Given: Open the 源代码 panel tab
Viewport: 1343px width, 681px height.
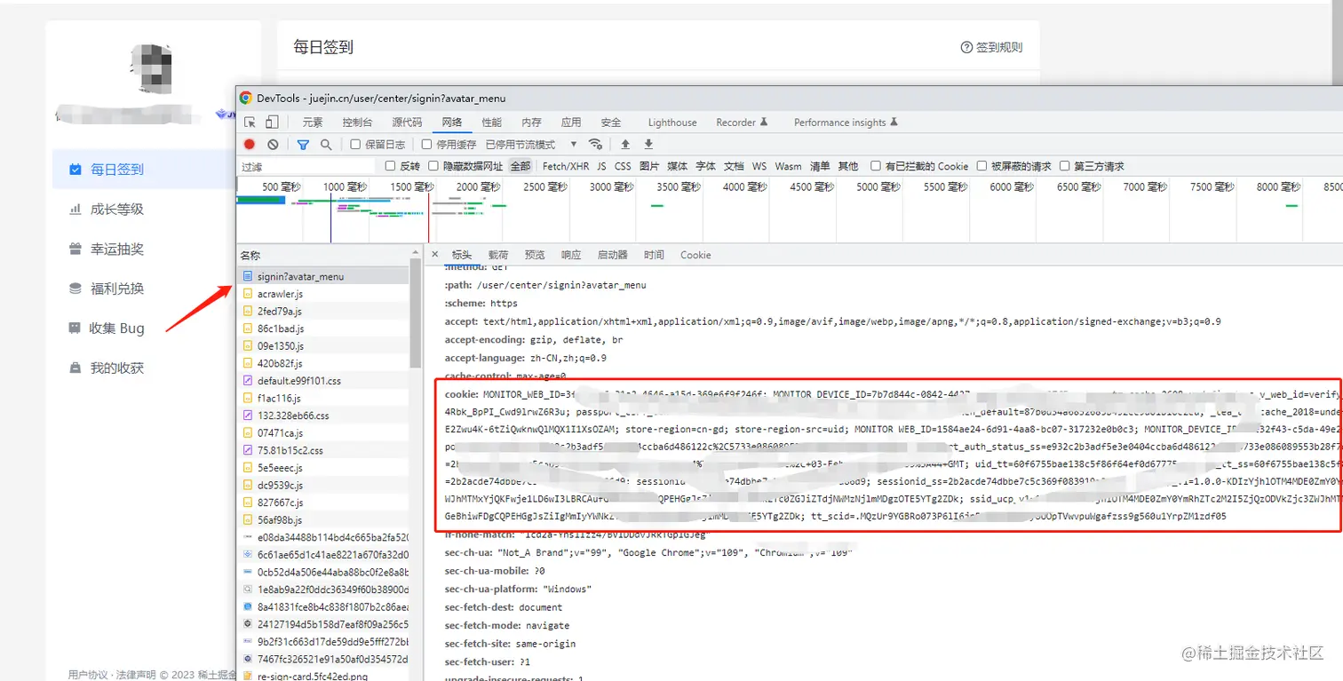Looking at the screenshot, I should click(407, 123).
